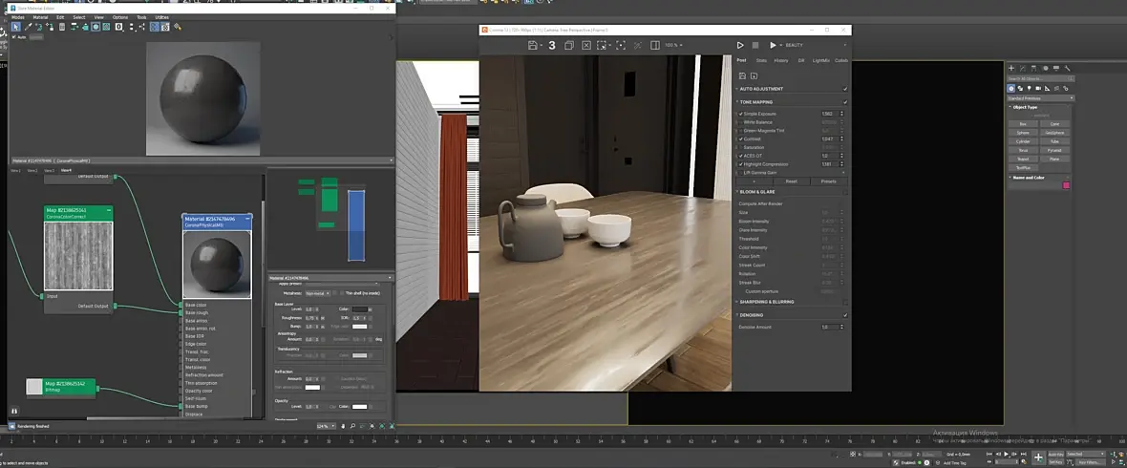Click the render region selection icon
Image resolution: width=1127 pixels, height=468 pixels.
(602, 45)
